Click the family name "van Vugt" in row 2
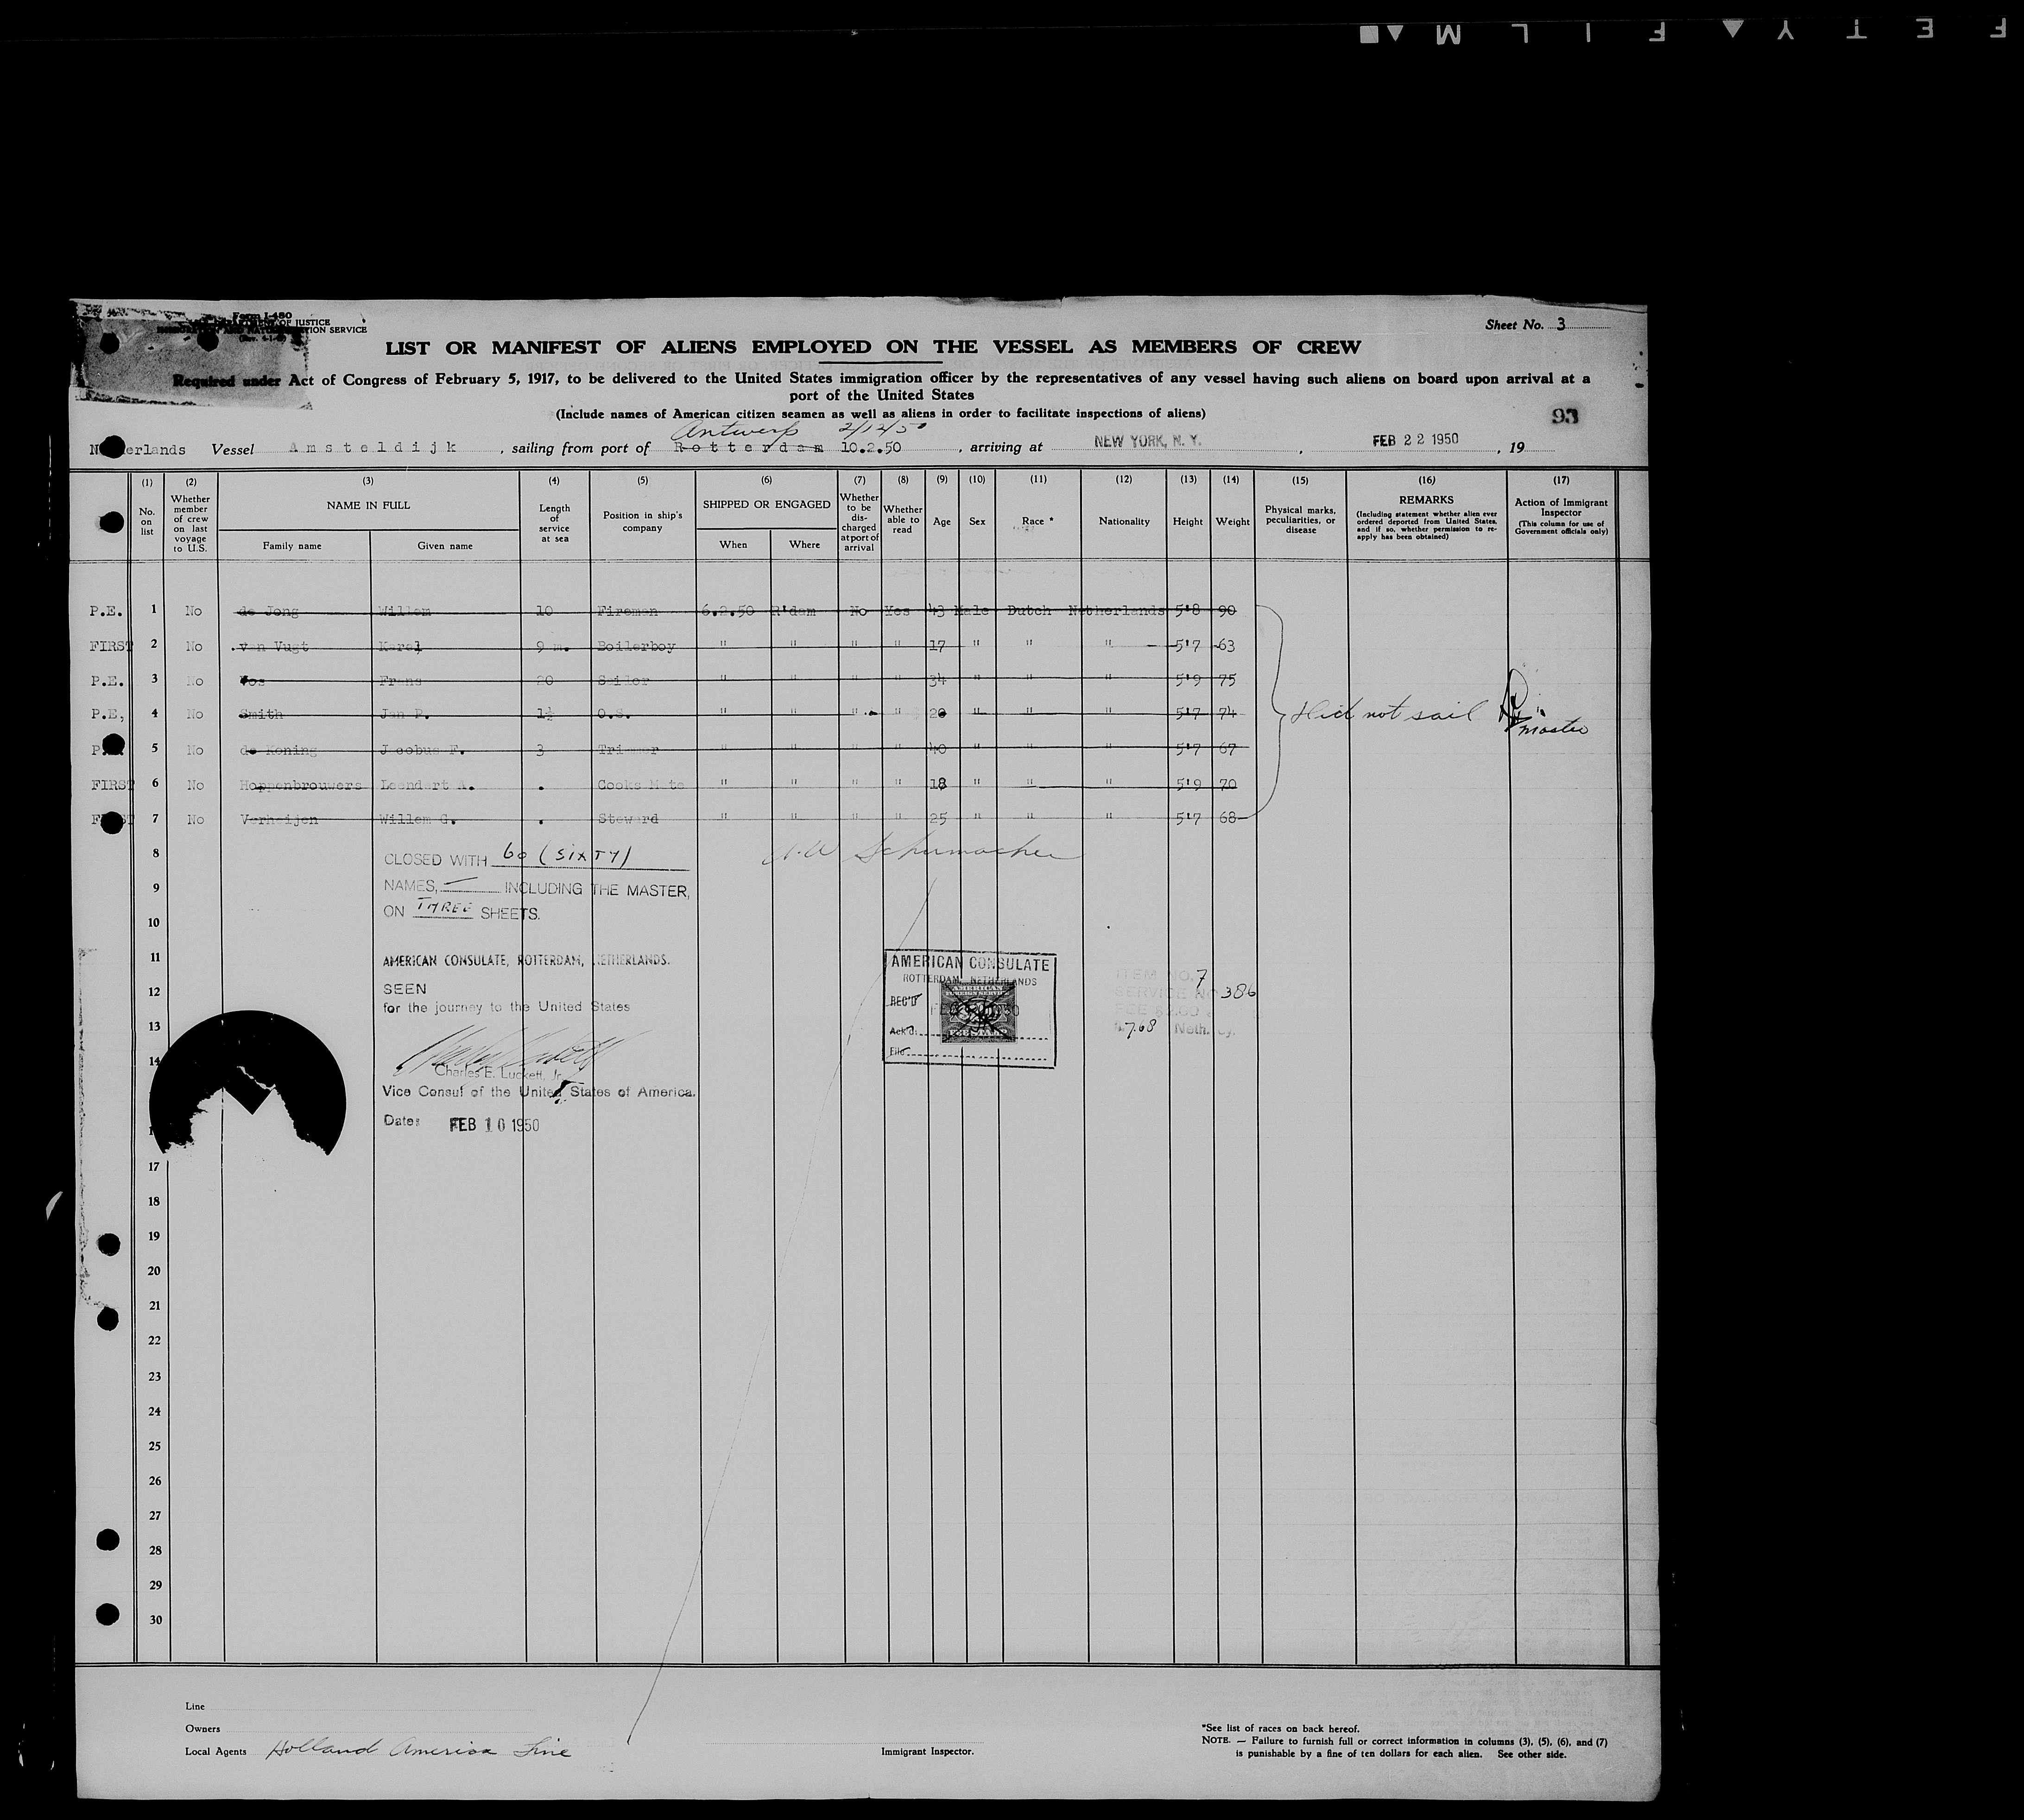This screenshot has height=1820, width=2024. pos(275,646)
